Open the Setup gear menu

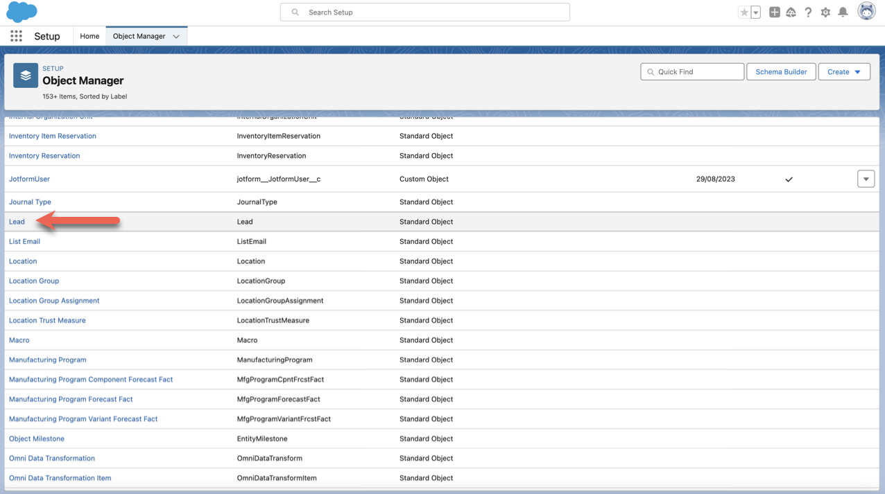coord(825,12)
